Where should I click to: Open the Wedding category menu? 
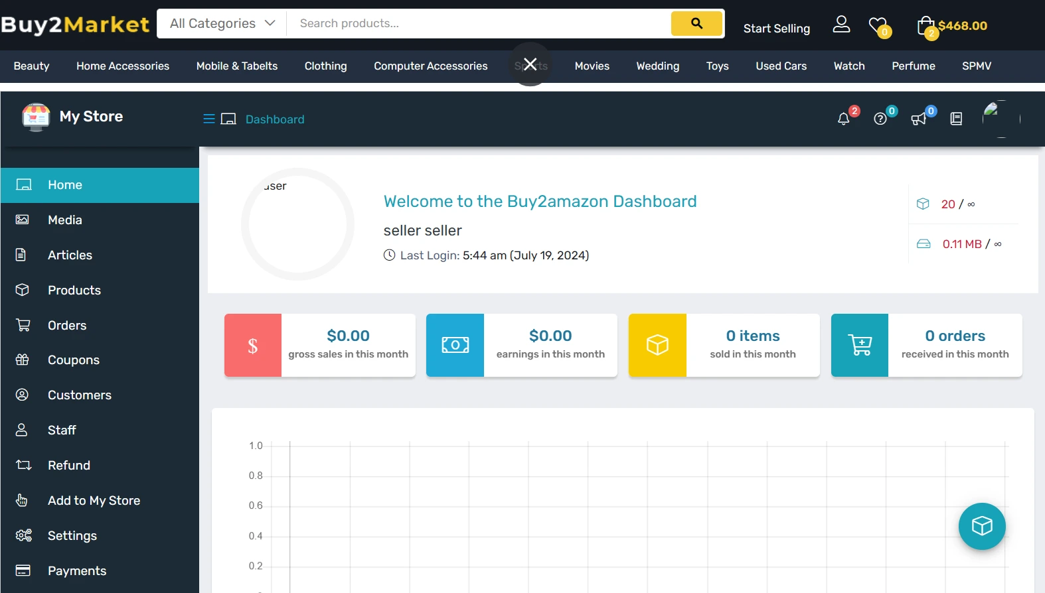click(658, 66)
